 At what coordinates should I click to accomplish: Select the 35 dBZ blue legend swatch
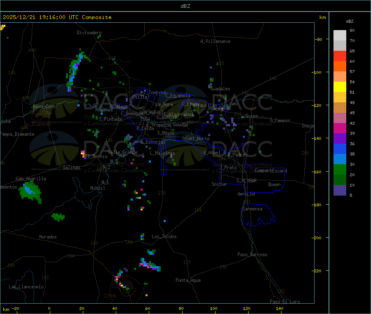point(340,149)
